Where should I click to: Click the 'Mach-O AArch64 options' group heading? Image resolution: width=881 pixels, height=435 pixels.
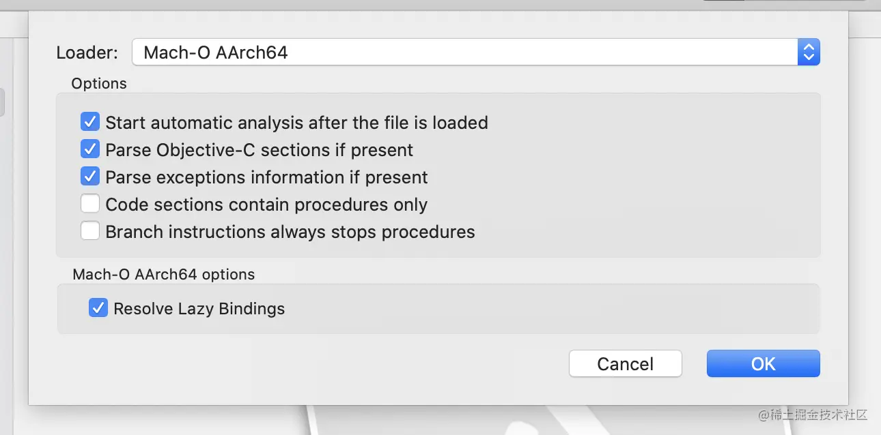coord(164,274)
